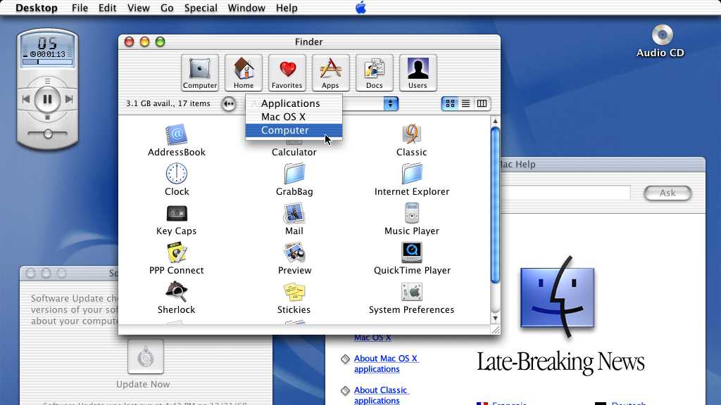Adjust the music player volume slider
The image size is (721, 405).
48,134
